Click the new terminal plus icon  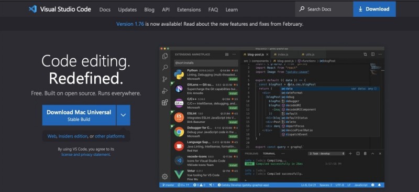coord(350,153)
